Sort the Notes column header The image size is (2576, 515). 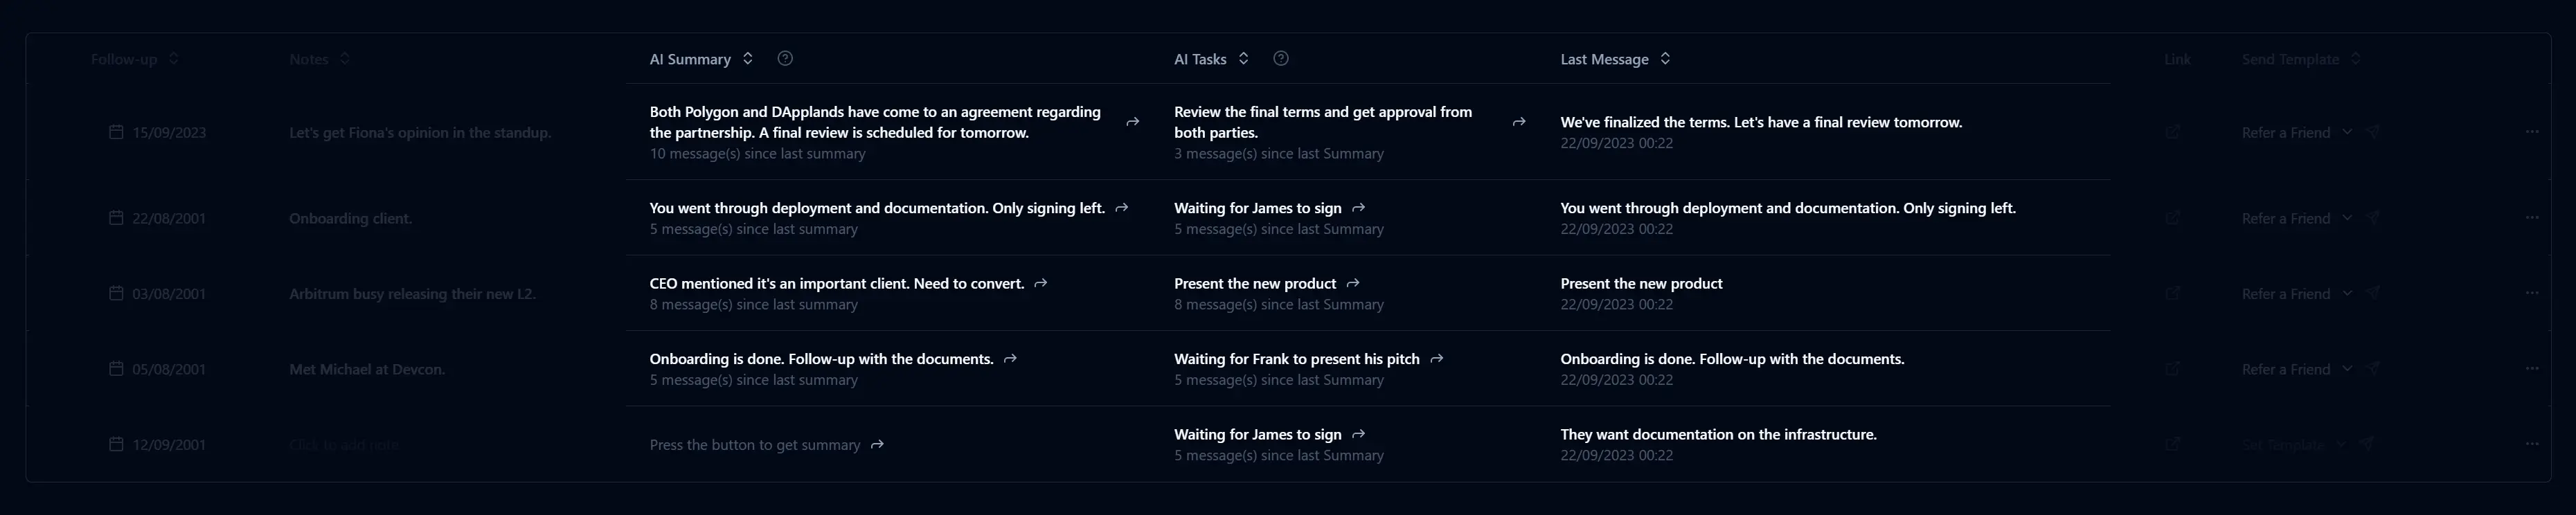(344, 58)
